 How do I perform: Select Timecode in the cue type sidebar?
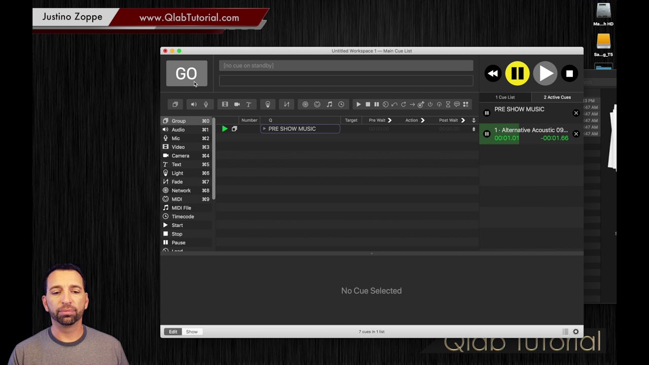186,216
